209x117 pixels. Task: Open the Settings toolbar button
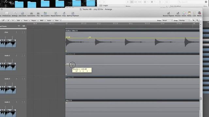tap(15, 14)
